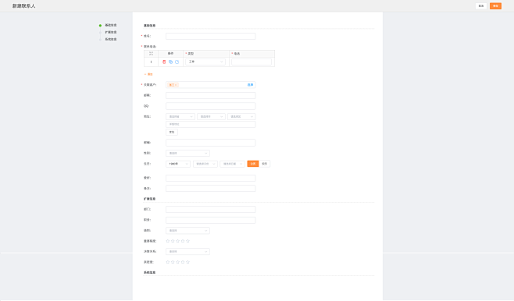Delete phone row 1 with red trash icon

coord(164,62)
